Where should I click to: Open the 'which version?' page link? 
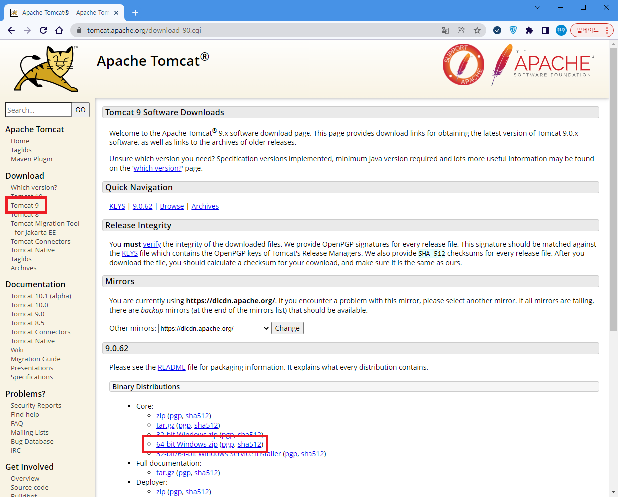(157, 168)
